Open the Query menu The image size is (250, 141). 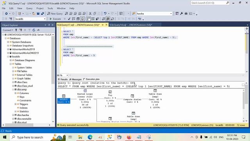pos(29,8)
